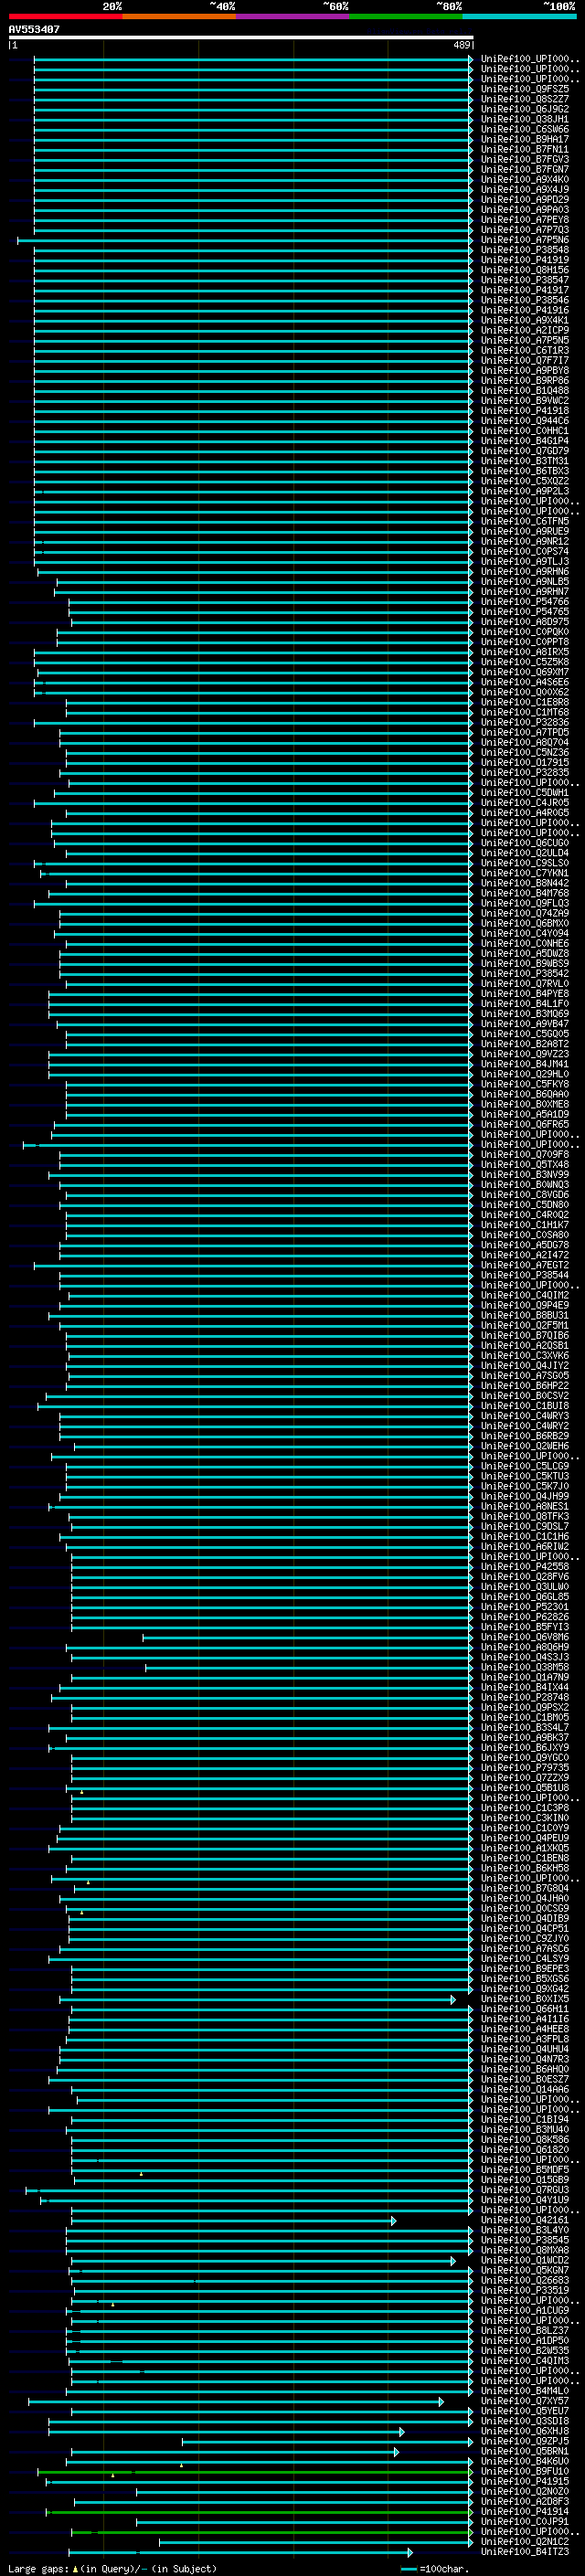
Task: Select hit label UniRef100_Q66H11
Action: click(x=525, y=2008)
